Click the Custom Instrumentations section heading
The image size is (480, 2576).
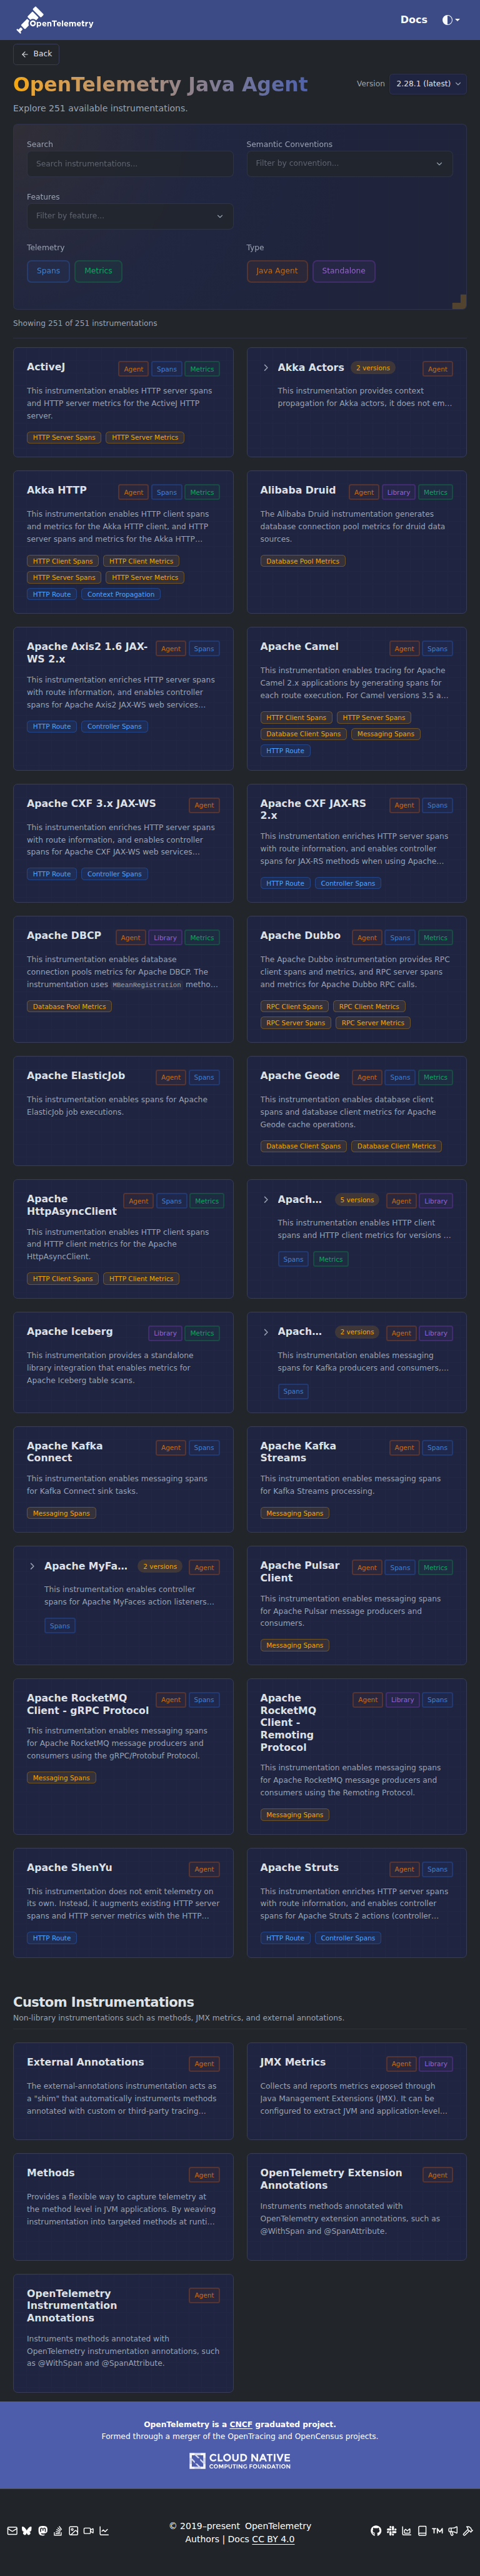(x=104, y=2002)
